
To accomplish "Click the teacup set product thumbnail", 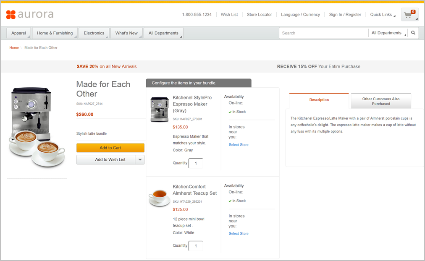I will click(159, 197).
